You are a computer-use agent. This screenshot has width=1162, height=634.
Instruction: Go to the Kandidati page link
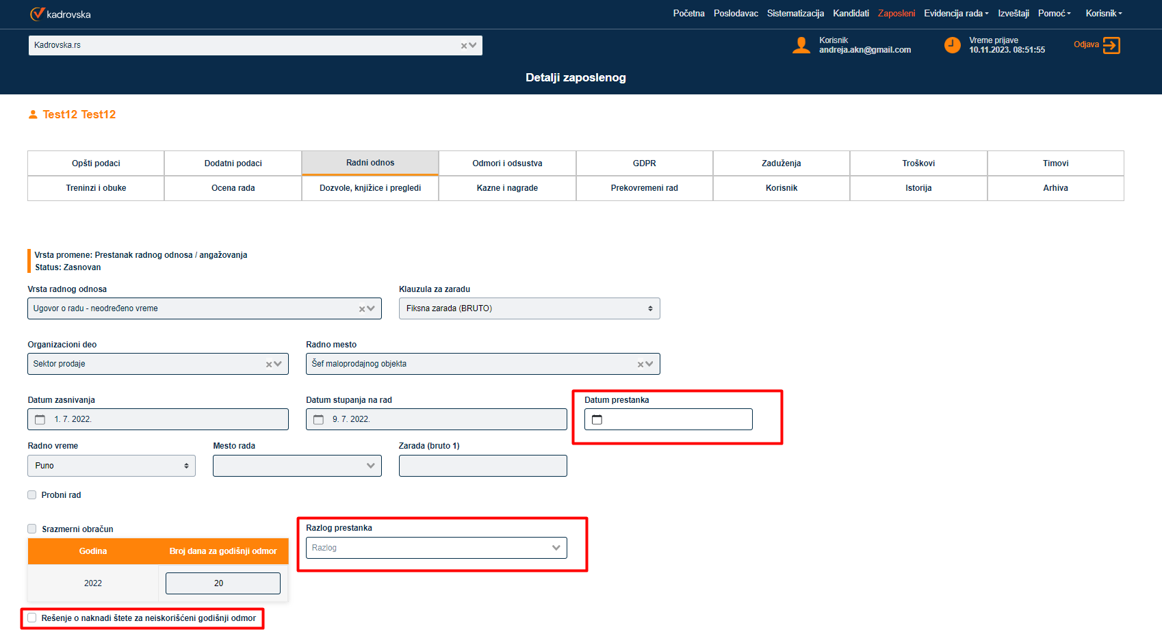[x=851, y=14]
